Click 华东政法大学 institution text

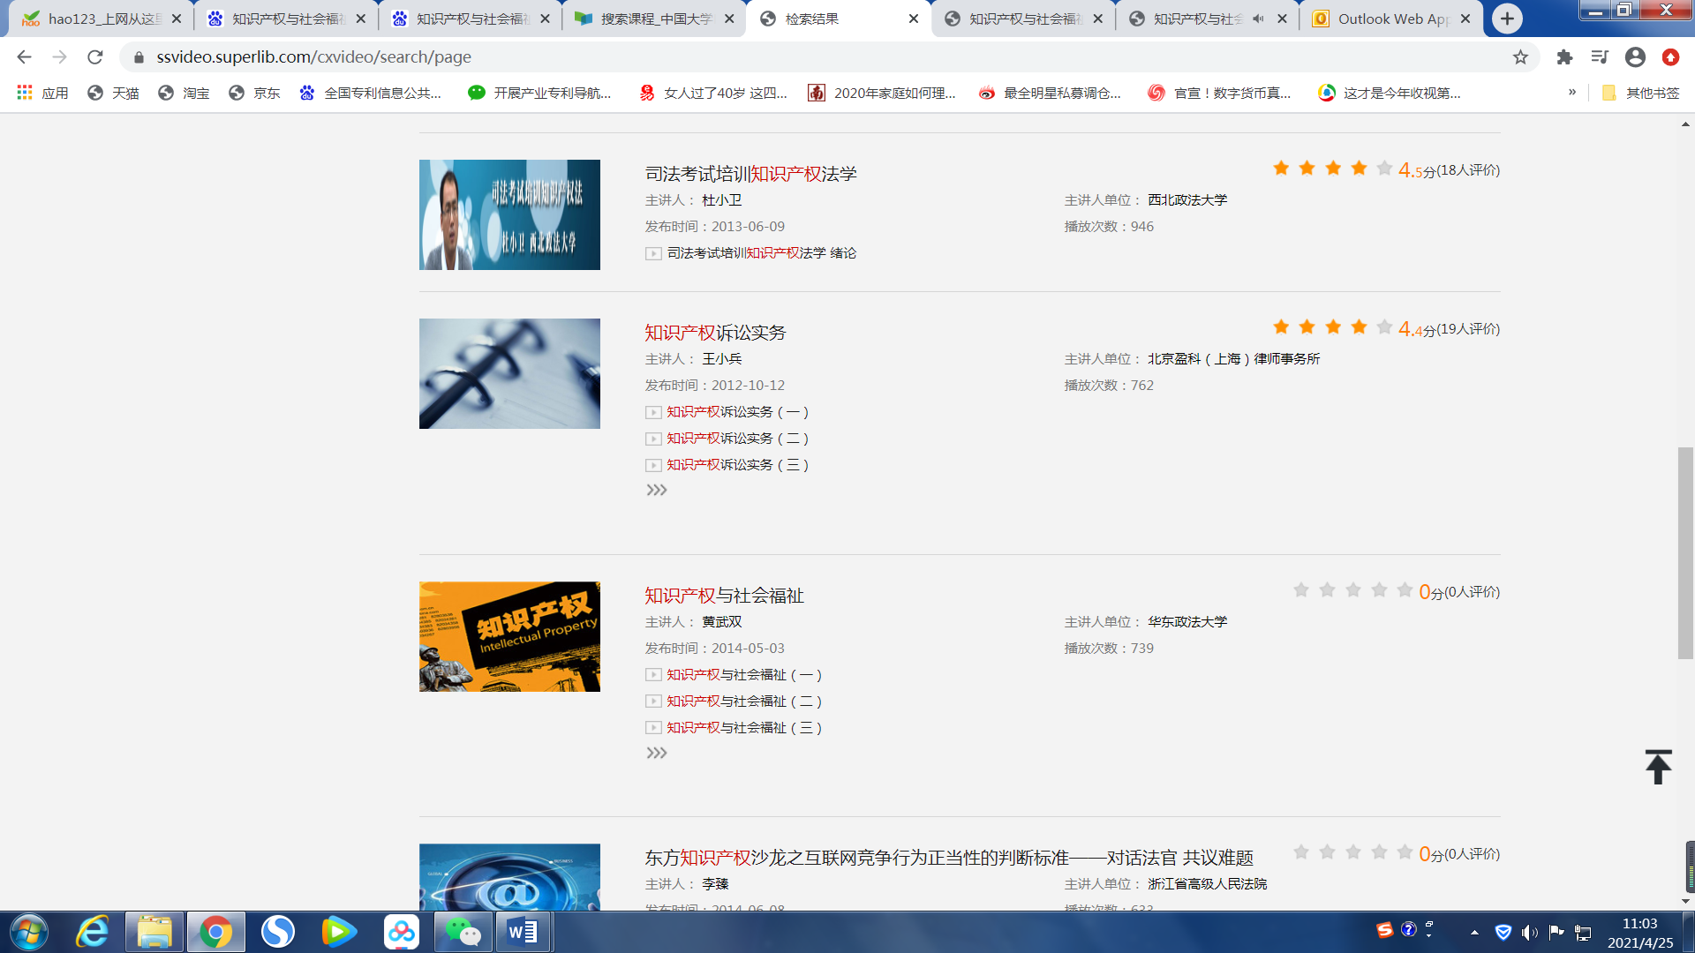tap(1187, 622)
